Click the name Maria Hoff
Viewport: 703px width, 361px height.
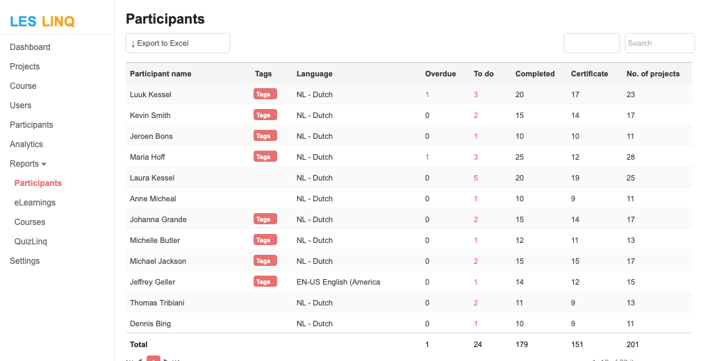click(x=147, y=157)
